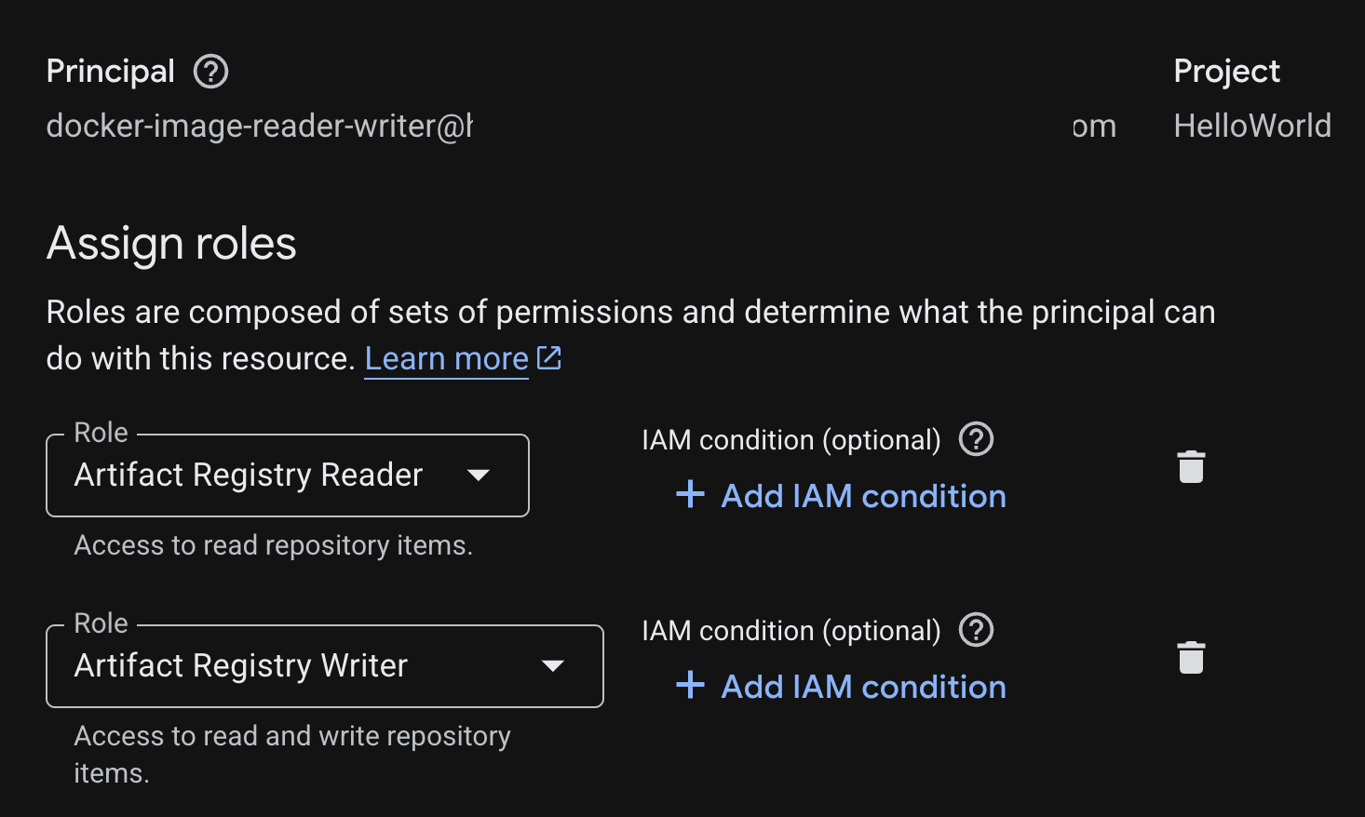This screenshot has height=817, width=1365.
Task: Click the Assign roles section heading
Action: (171, 243)
